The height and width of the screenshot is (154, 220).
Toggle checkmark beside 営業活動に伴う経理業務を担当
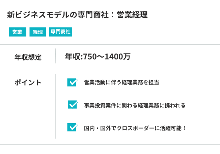pyautogui.click(x=72, y=82)
